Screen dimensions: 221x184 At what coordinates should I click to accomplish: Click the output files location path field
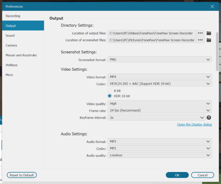152,33
